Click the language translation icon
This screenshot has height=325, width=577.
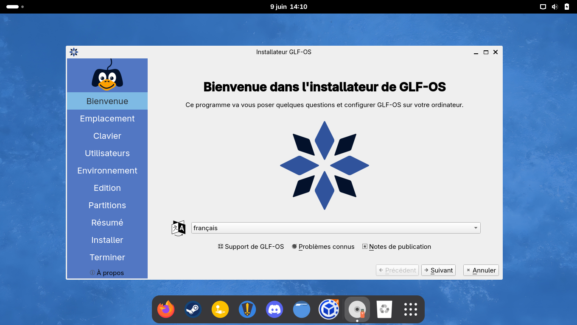[179, 228]
